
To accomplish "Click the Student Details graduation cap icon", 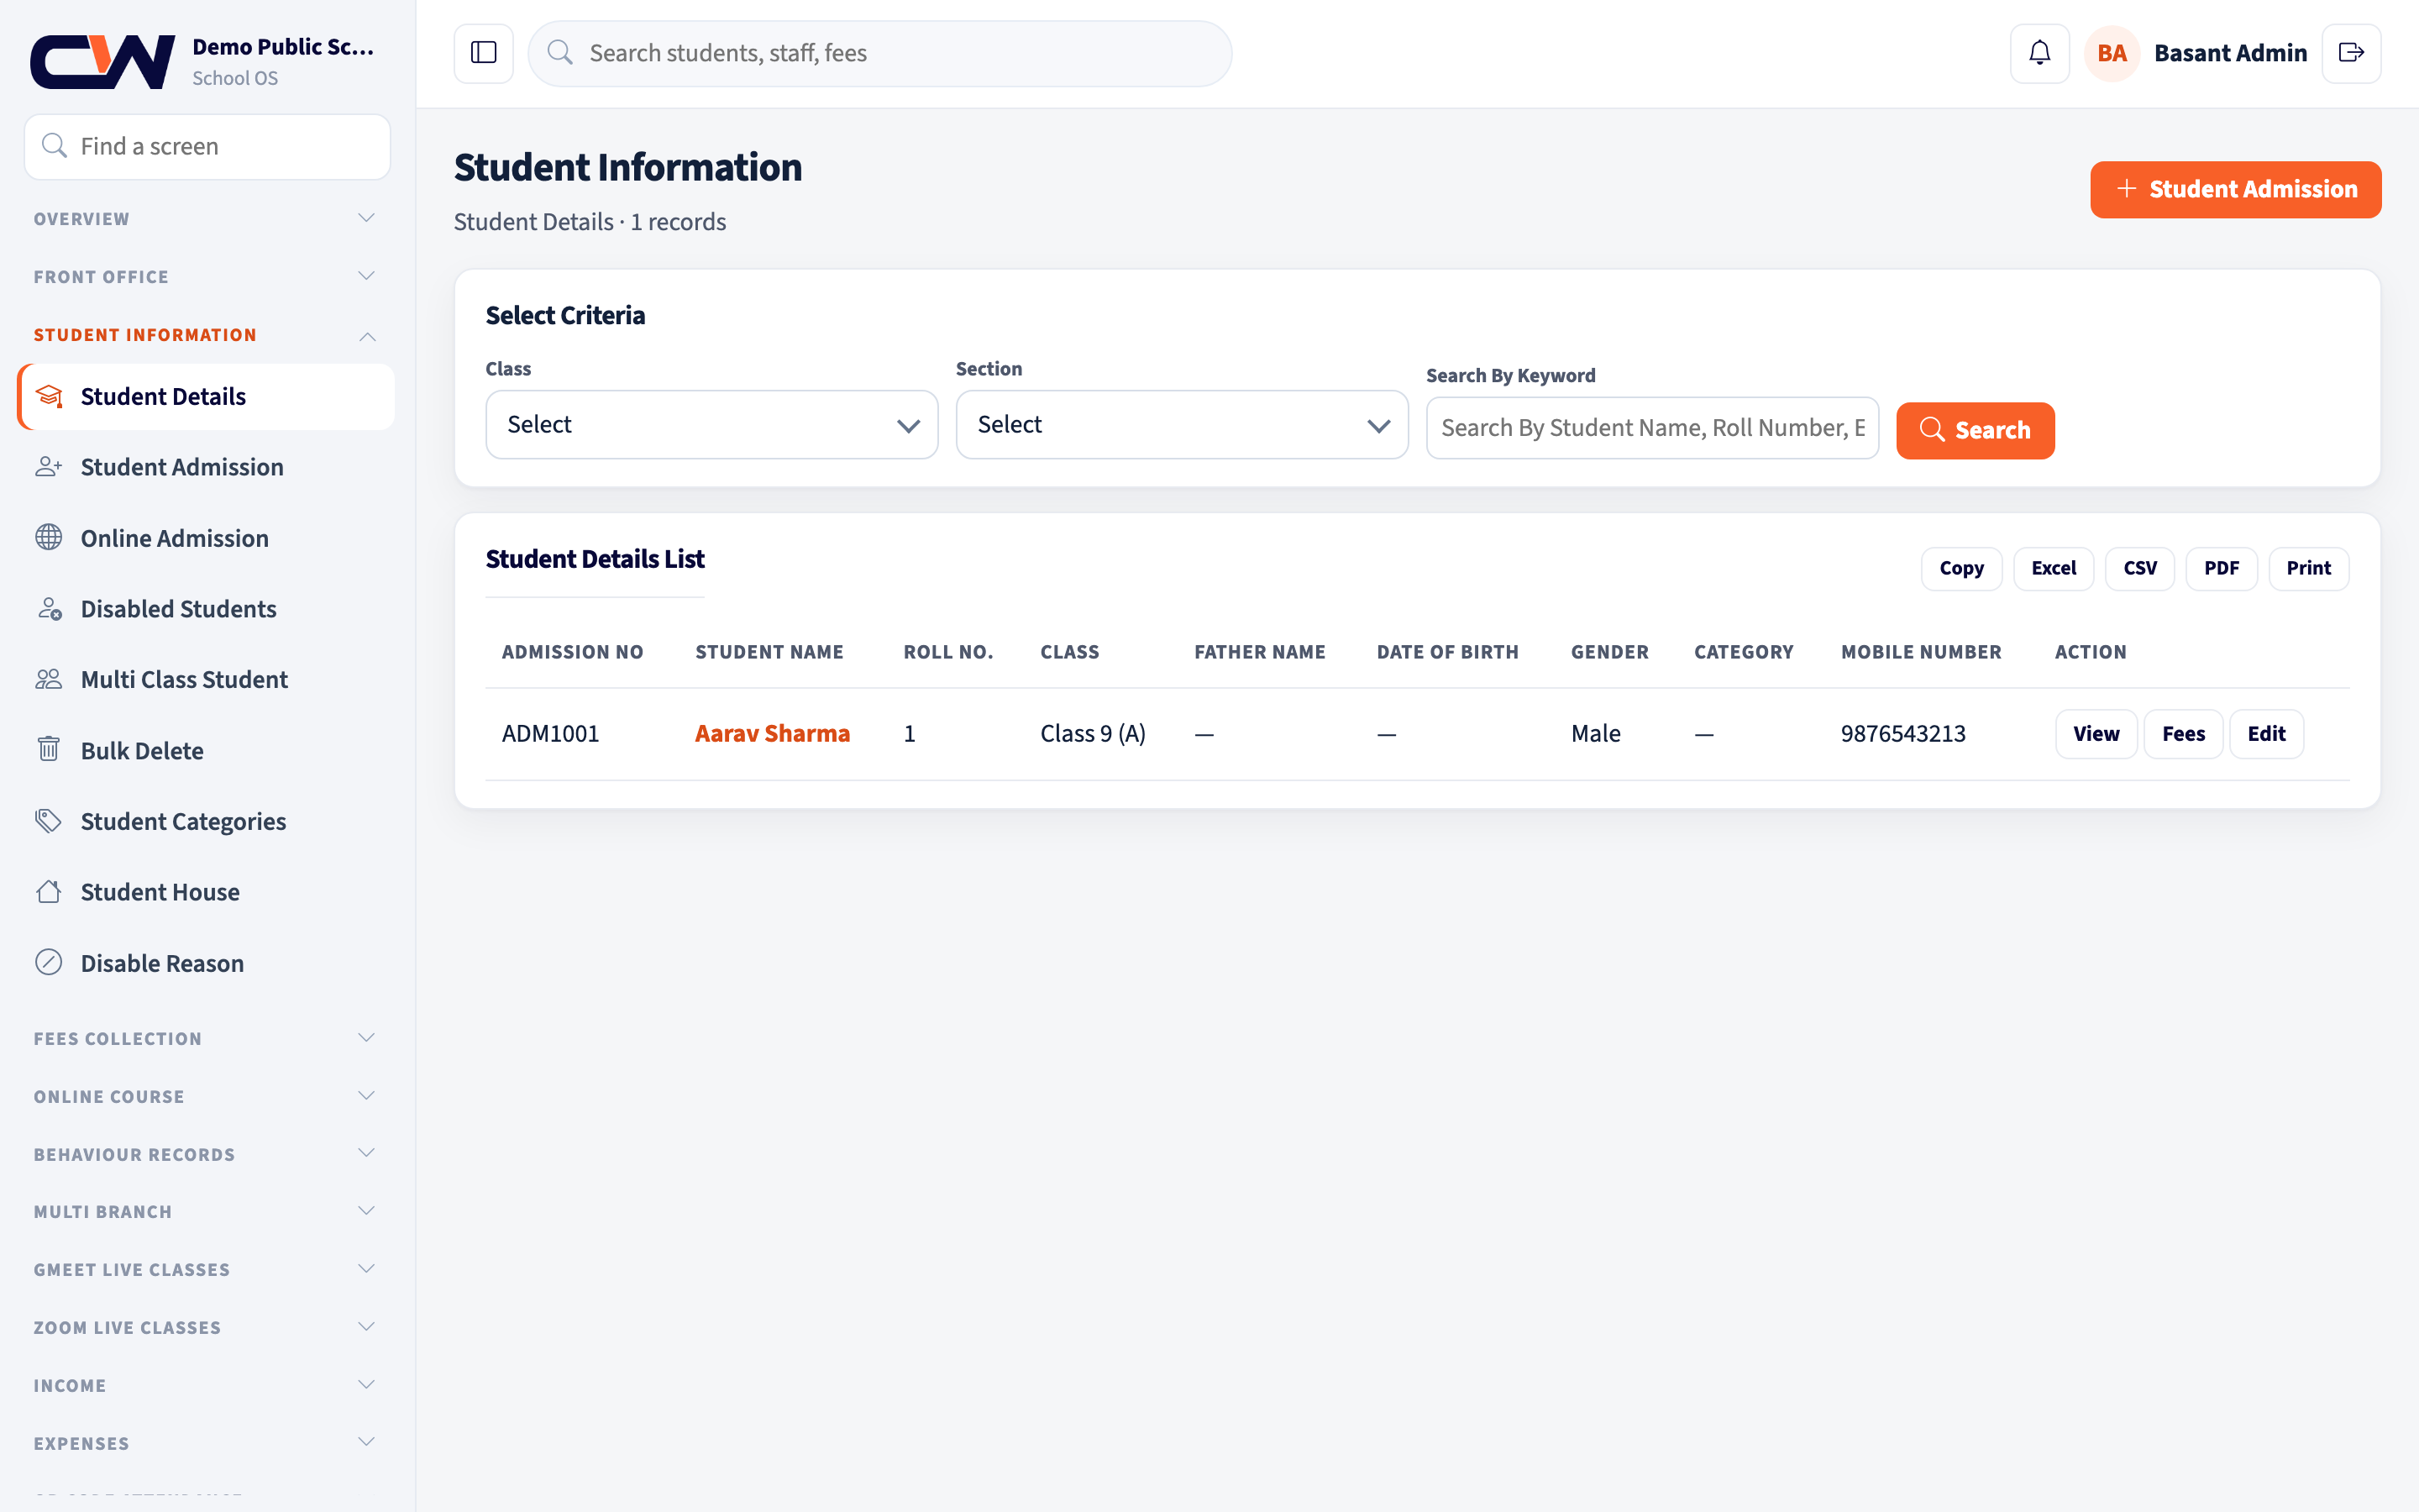I will (x=49, y=397).
